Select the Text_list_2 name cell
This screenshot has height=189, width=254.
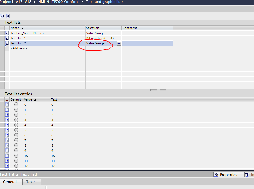pos(48,43)
